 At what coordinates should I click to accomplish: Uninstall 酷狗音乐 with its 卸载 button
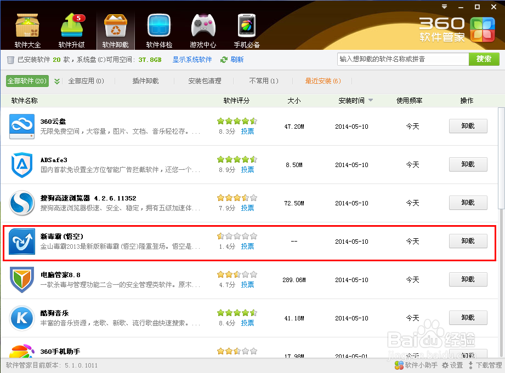point(468,317)
